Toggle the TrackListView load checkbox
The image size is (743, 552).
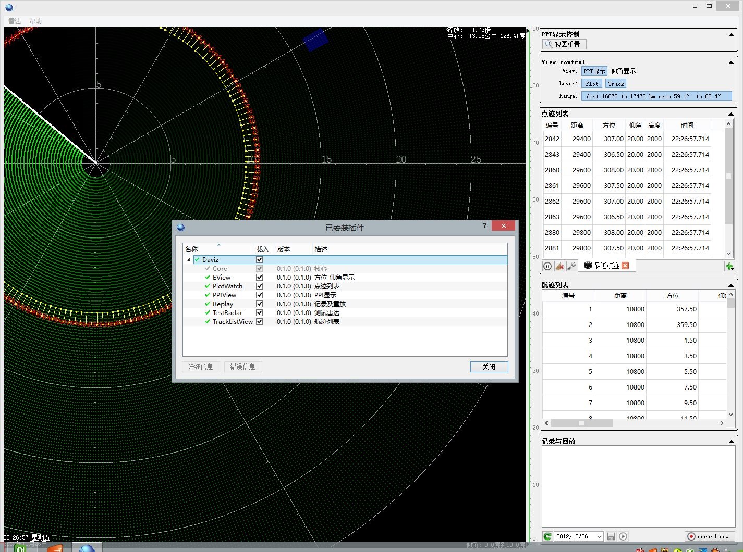(259, 322)
